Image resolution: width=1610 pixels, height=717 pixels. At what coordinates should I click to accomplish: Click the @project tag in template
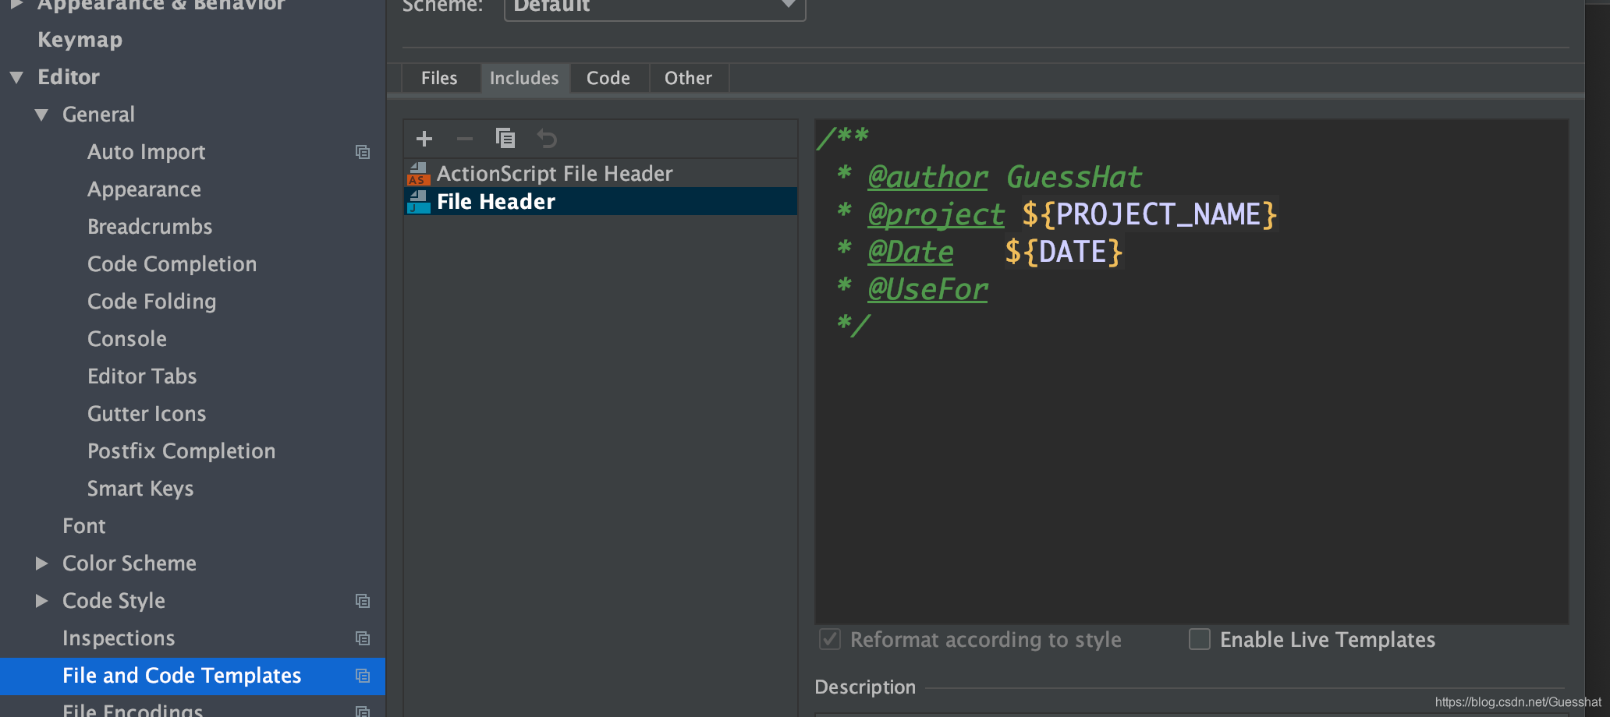pos(936,215)
